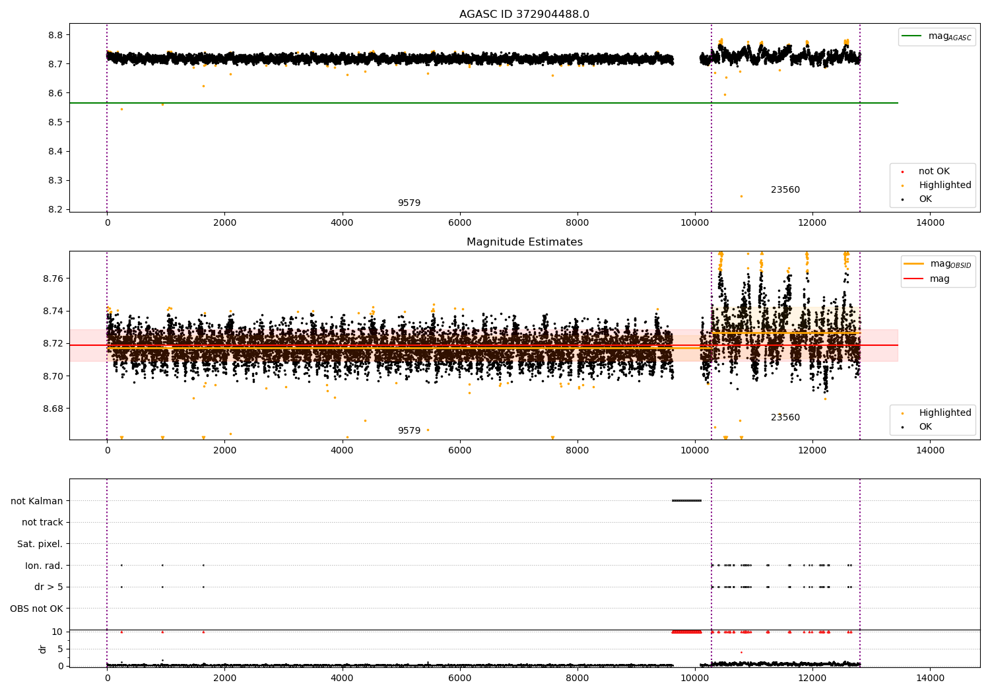The height and width of the screenshot is (693, 990).
Task: Click the black 'OK' legend entry in top plot
Action: pyautogui.click(x=925, y=199)
